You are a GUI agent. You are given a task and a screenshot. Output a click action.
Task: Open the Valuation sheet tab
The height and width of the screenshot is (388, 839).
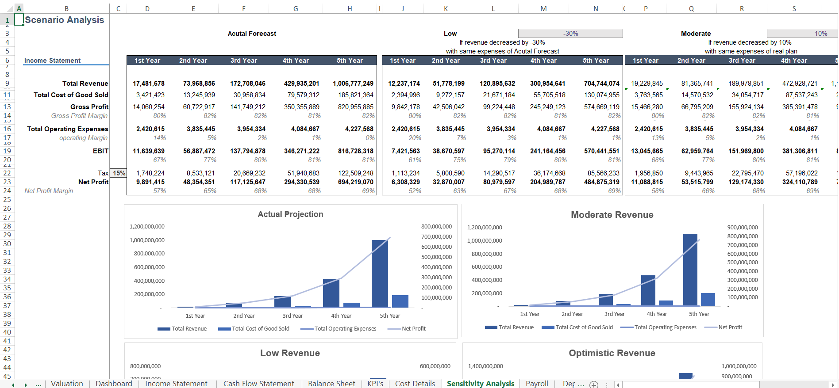[x=67, y=384]
